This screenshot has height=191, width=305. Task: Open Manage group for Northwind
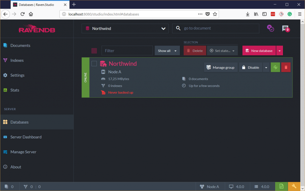click(220, 67)
